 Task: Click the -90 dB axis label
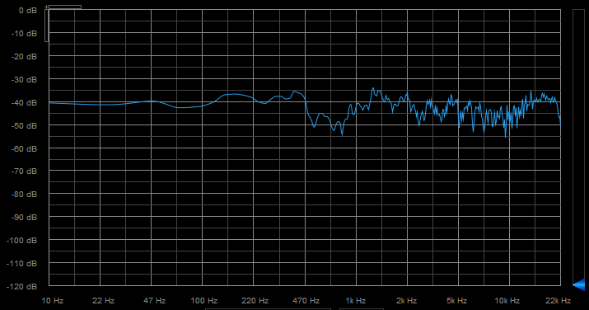pyautogui.click(x=25, y=217)
